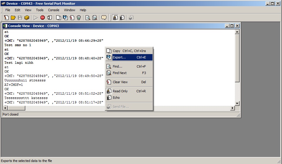Select Find Next in the context menu
282x164 pixels.
129,73
